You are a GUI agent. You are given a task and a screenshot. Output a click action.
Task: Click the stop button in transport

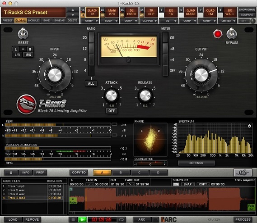pos(73,219)
